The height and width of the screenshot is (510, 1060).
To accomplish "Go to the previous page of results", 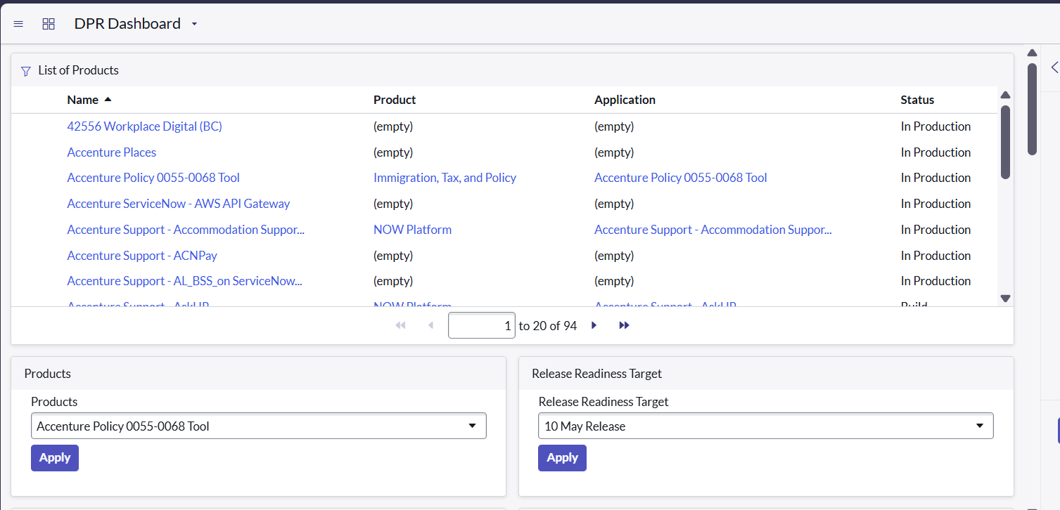I will [x=431, y=325].
